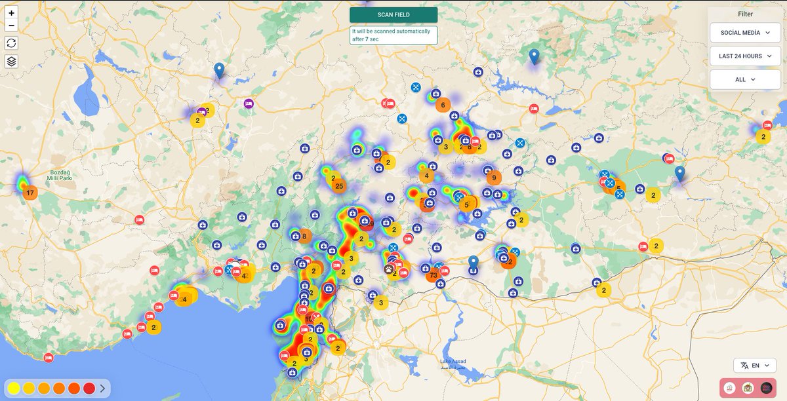
Task: Click the Filter panel heading
Action: click(x=745, y=14)
